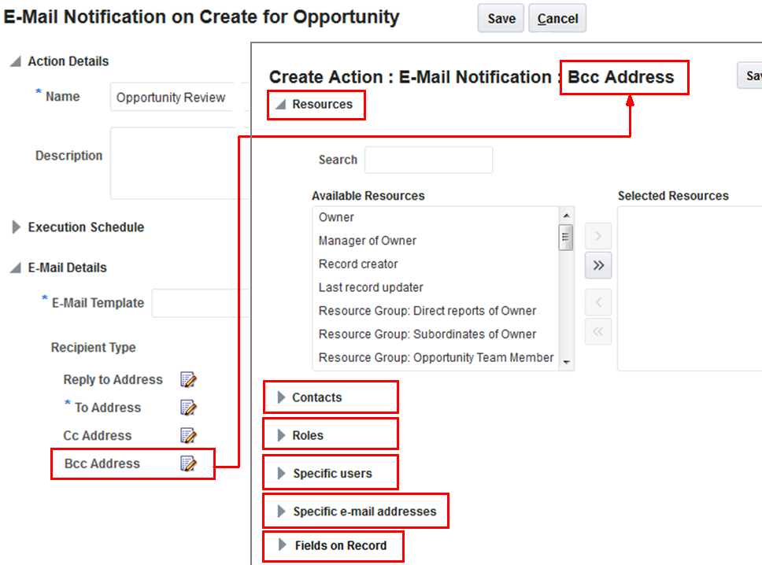762x565 pixels.
Task: Open the Bcc Address edit icon
Action: pos(188,463)
